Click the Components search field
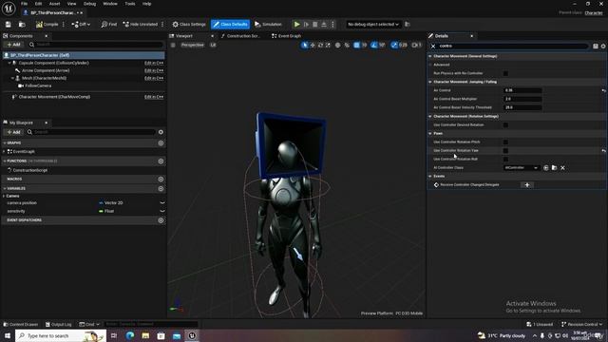The width and height of the screenshot is (608, 342). click(96, 45)
